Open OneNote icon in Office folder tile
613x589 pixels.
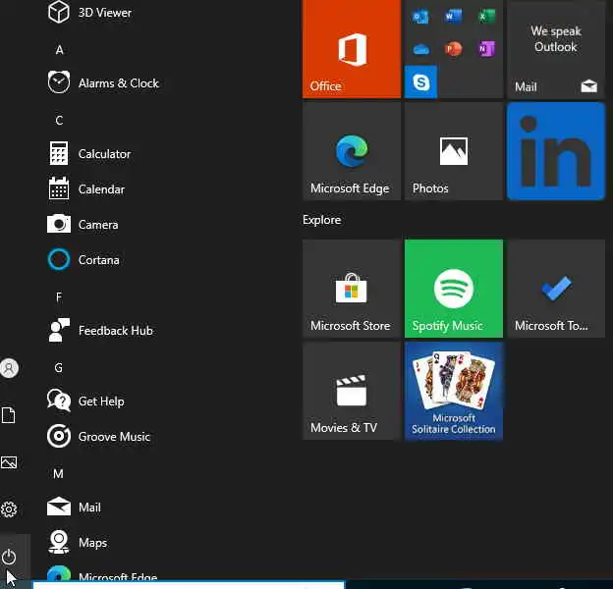[487, 49]
